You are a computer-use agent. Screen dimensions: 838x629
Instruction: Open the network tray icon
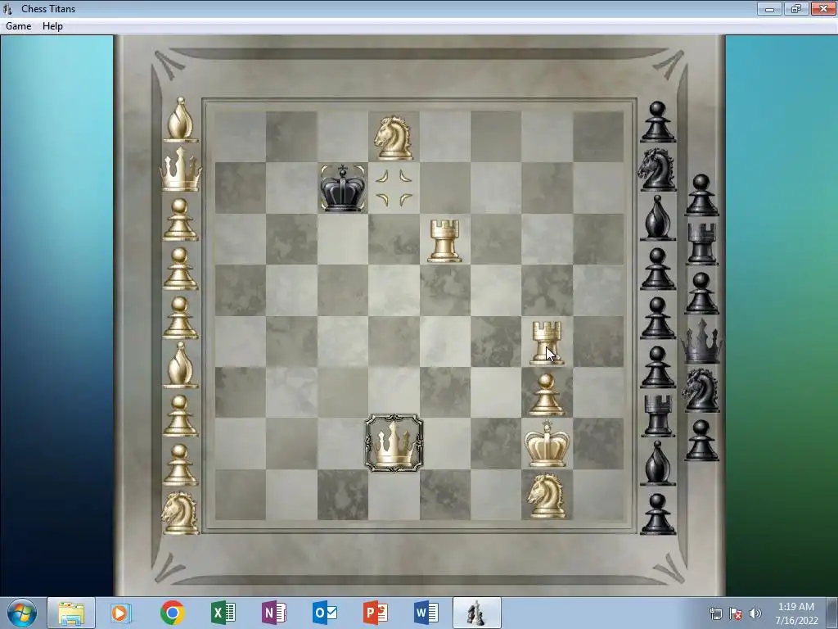[715, 613]
